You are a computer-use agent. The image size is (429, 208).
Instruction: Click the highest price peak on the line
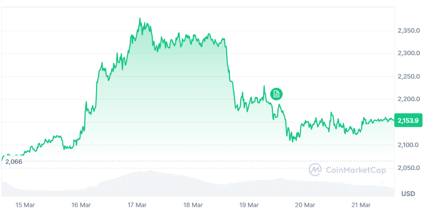pos(140,19)
